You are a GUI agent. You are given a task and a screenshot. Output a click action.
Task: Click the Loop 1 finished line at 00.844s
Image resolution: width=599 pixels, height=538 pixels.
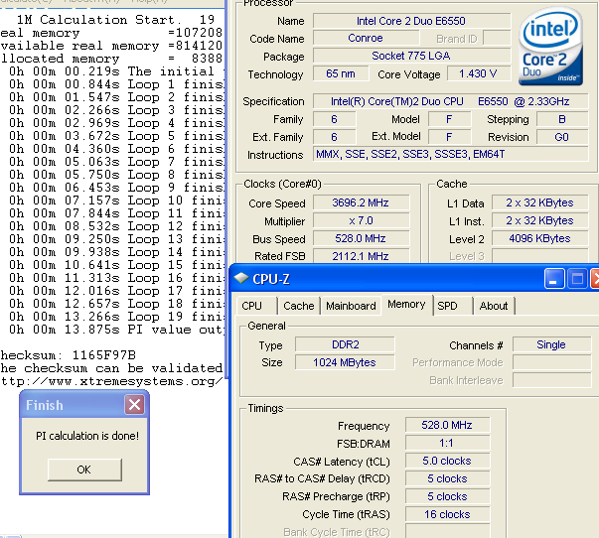116,84
